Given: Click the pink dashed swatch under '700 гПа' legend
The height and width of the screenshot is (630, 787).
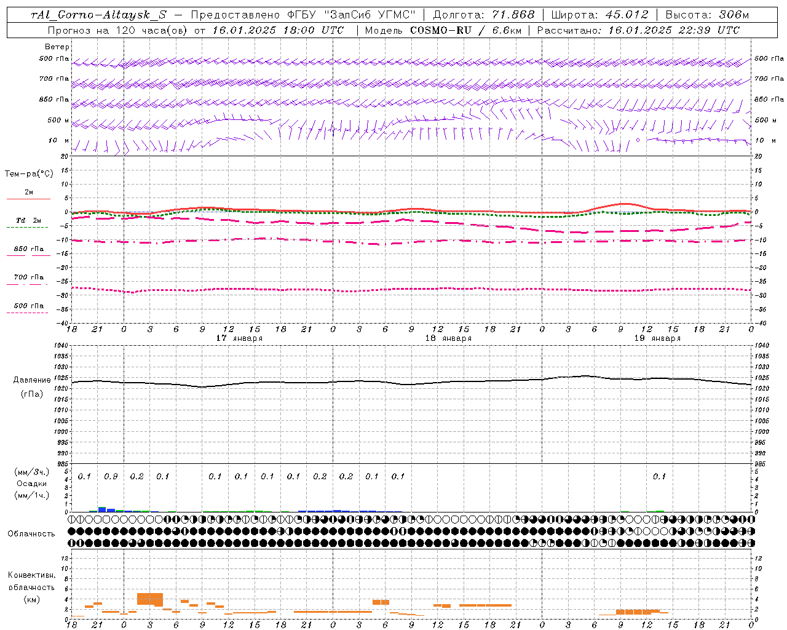Looking at the screenshot, I should tap(27, 284).
